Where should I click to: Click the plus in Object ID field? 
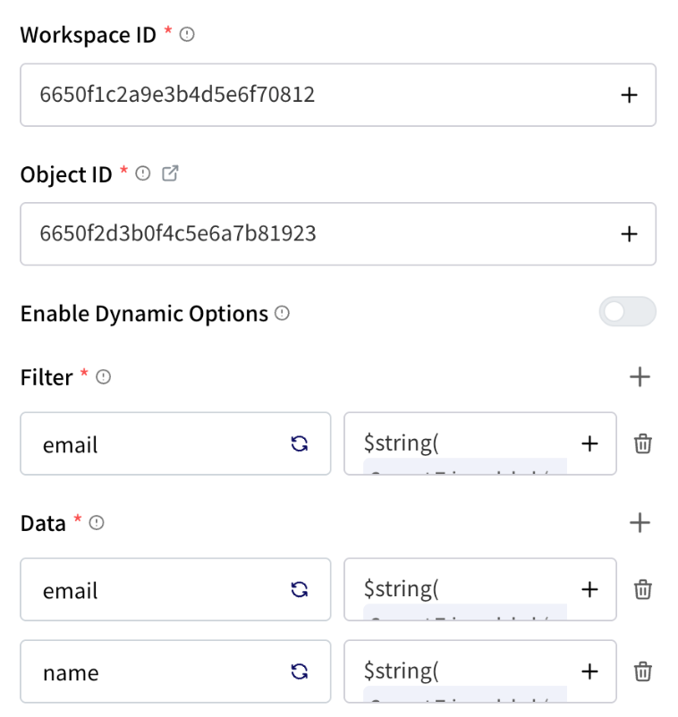(x=629, y=234)
